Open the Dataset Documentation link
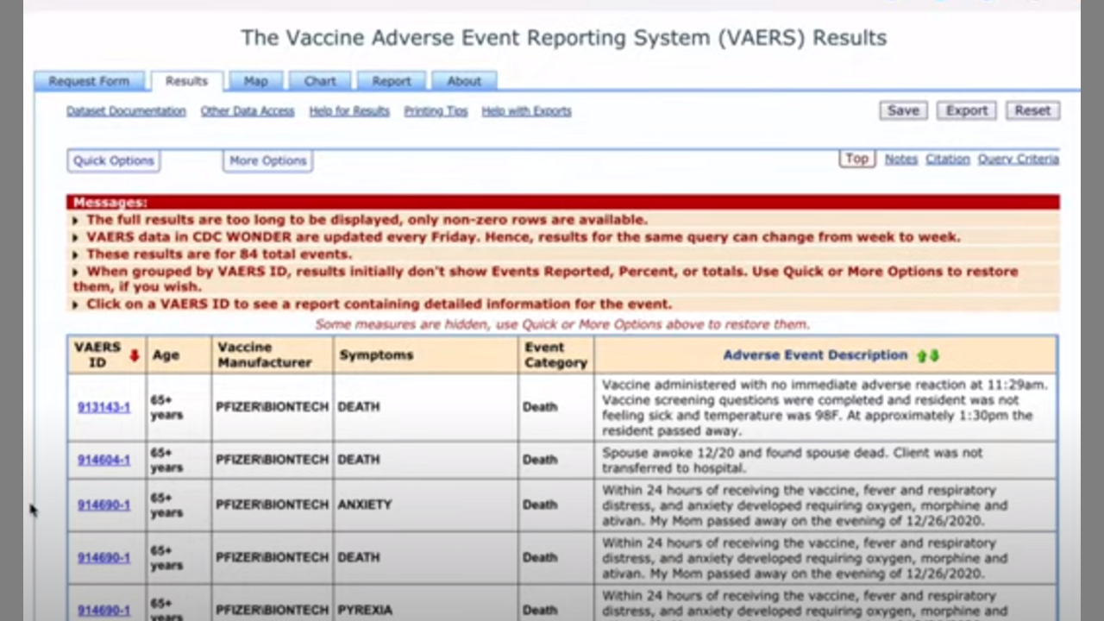The width and height of the screenshot is (1104, 621). [126, 111]
